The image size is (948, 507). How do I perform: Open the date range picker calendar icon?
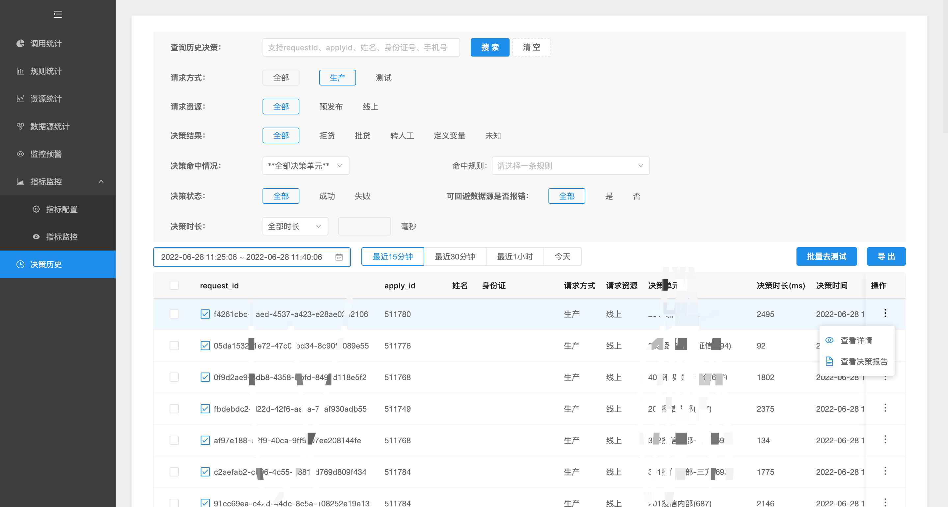[339, 257]
